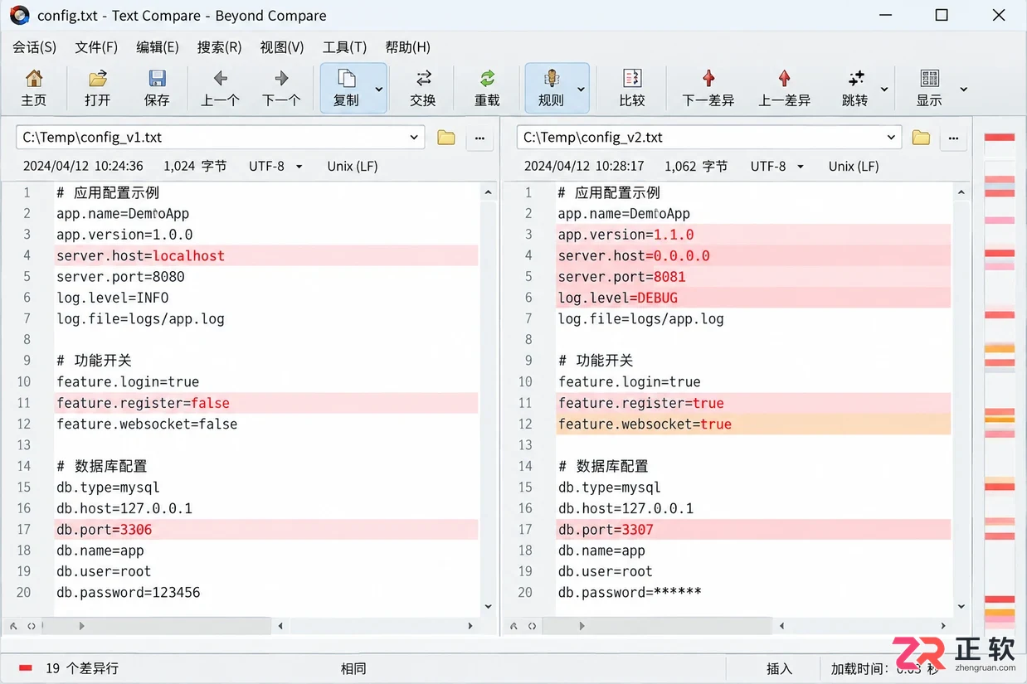Image resolution: width=1027 pixels, height=684 pixels.
Task: Select right line db.password=******
Action: click(x=630, y=592)
